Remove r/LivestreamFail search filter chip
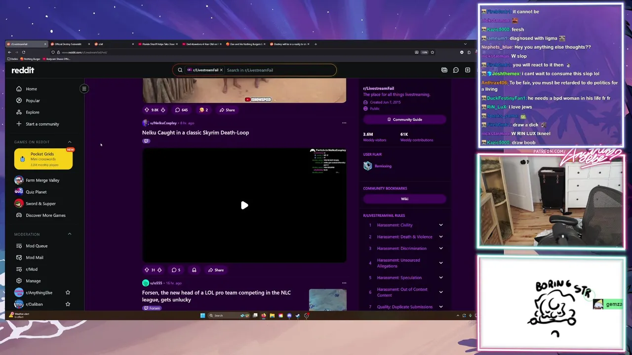The width and height of the screenshot is (632, 355). click(x=221, y=70)
